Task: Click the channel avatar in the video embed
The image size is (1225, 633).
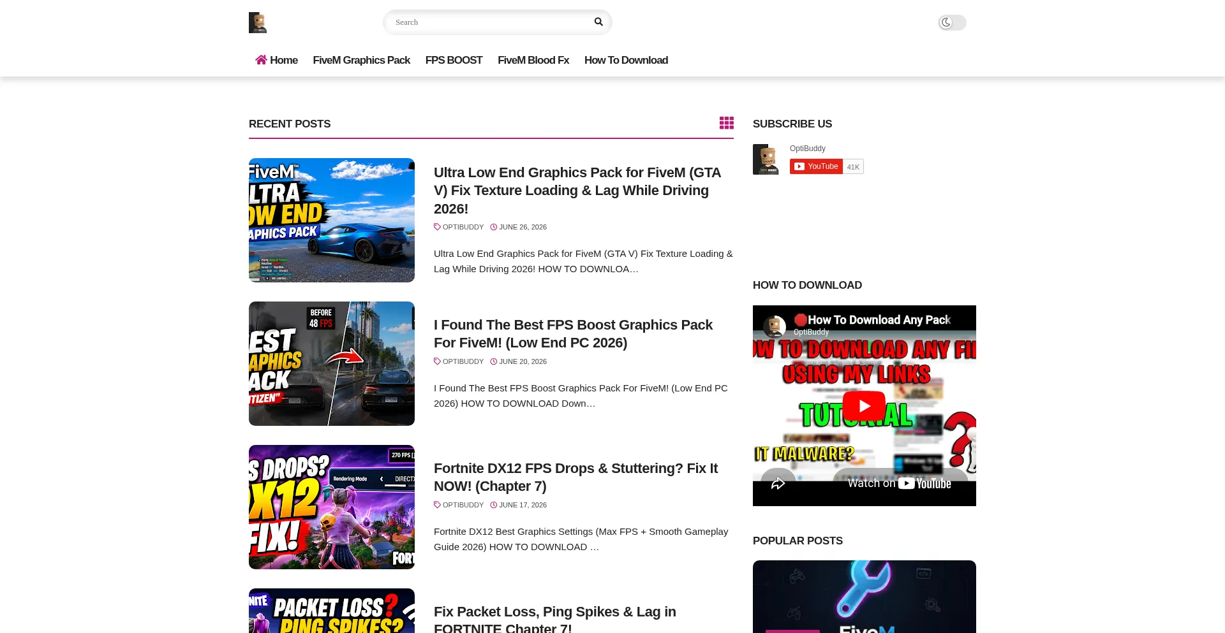Action: pyautogui.click(x=775, y=327)
